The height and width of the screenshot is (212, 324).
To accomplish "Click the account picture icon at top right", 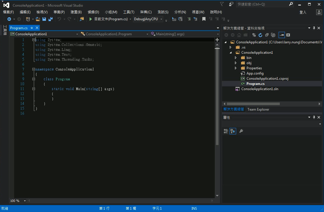I will coord(319,12).
